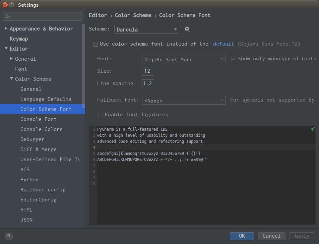319x244 pixels.
Task: Select EditorConfig color settings
Action: (x=39, y=200)
